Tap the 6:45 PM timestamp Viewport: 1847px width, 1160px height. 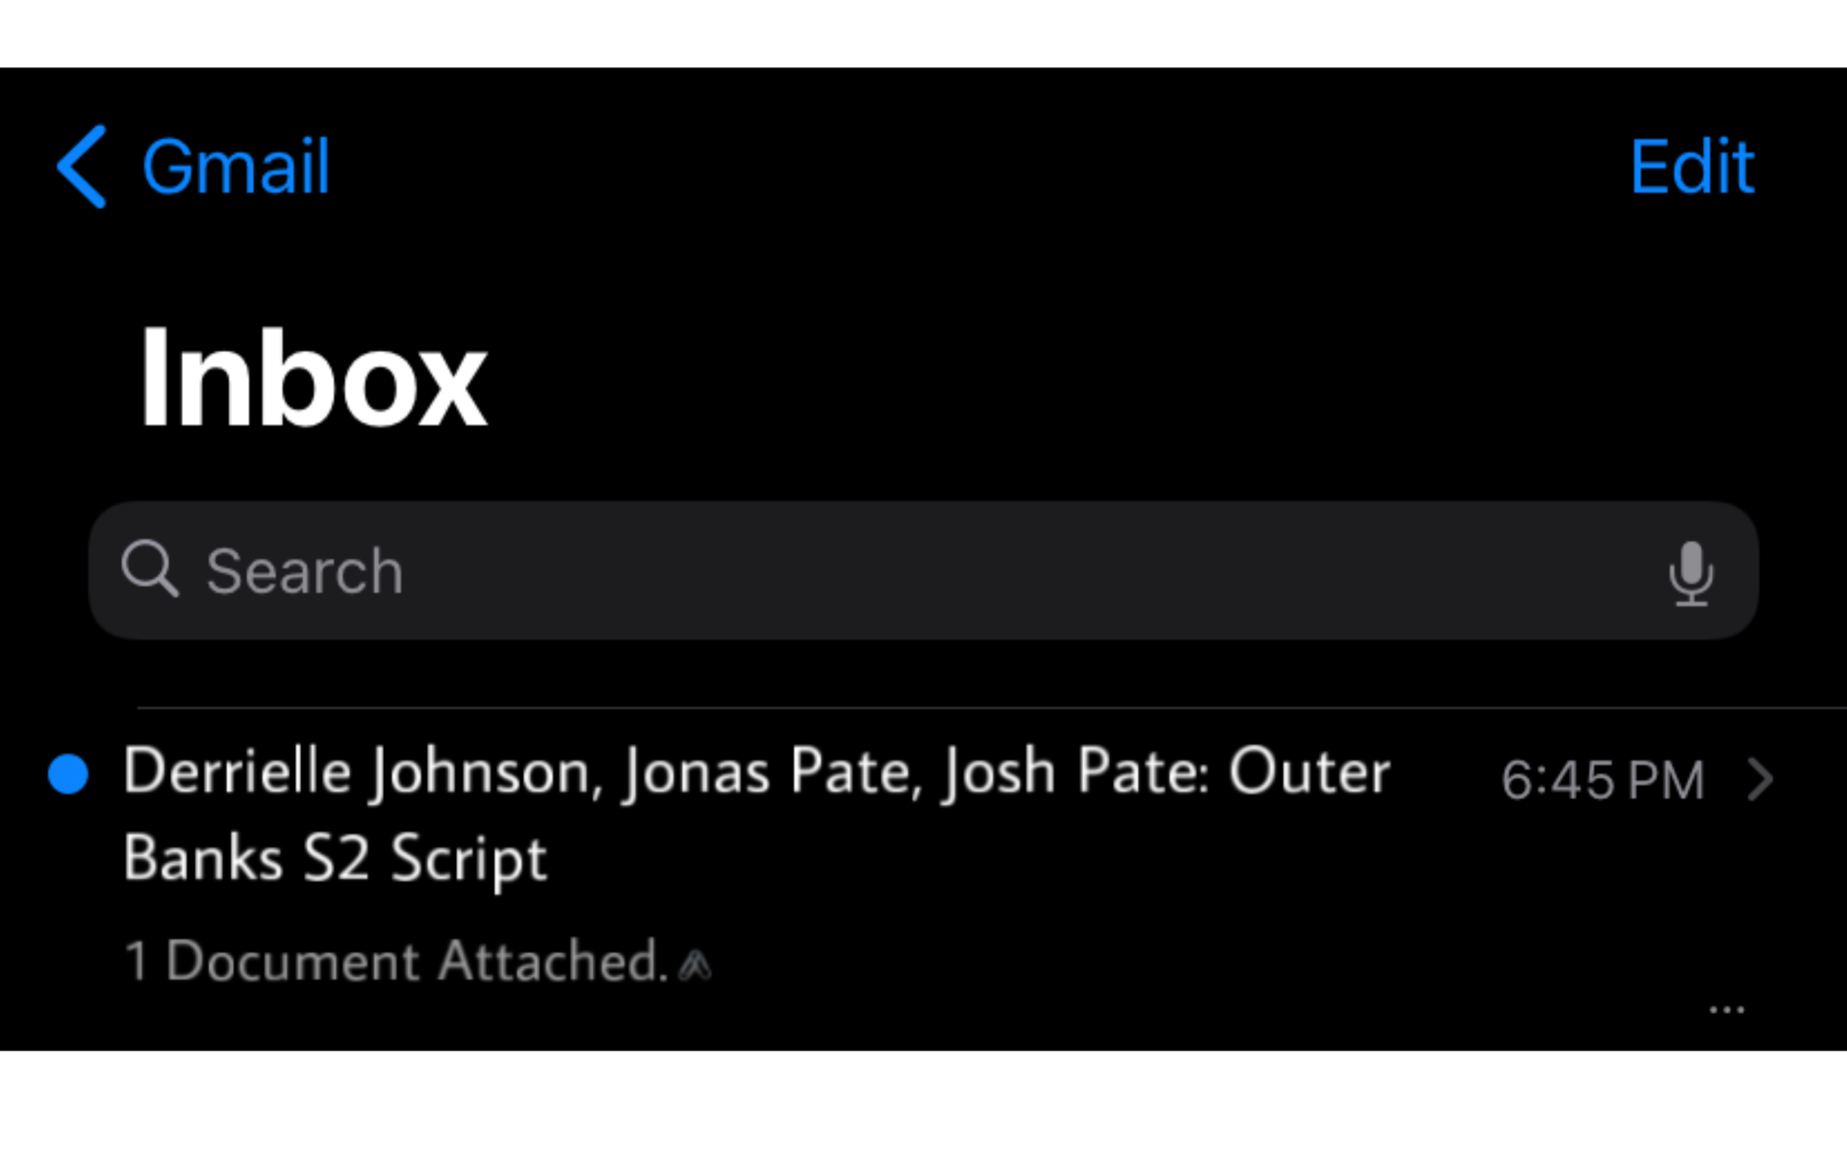pos(1603,780)
